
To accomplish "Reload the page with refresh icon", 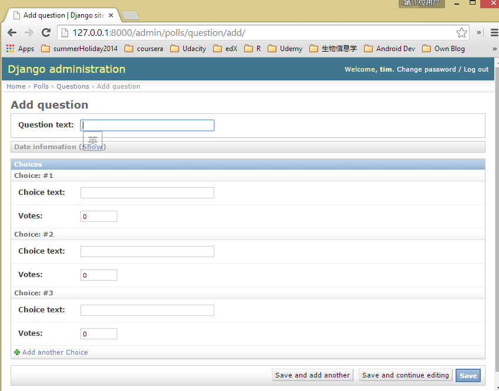I will pos(46,32).
